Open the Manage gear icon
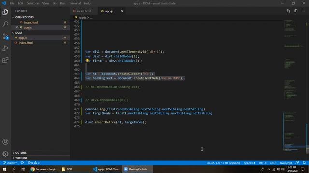This screenshot has height=173, width=309. [x=5, y=154]
